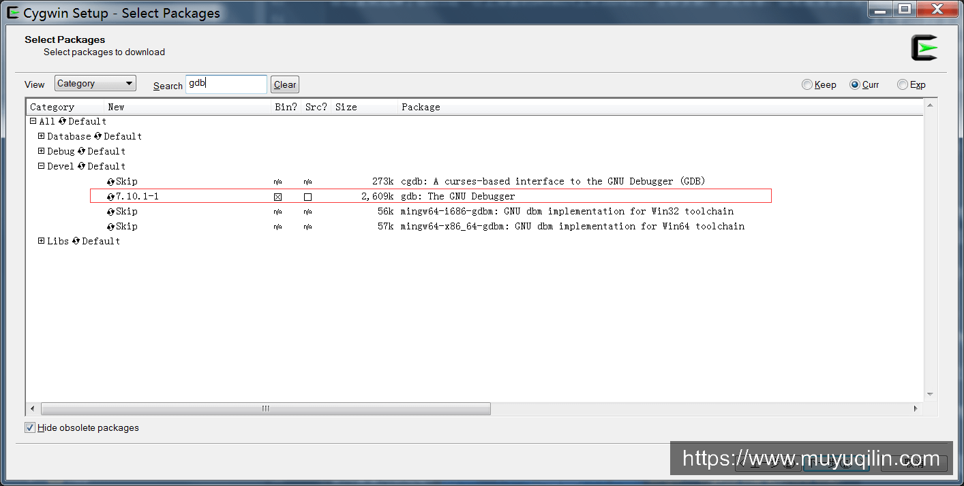
Task: Click the 273k size value
Action: point(382,182)
